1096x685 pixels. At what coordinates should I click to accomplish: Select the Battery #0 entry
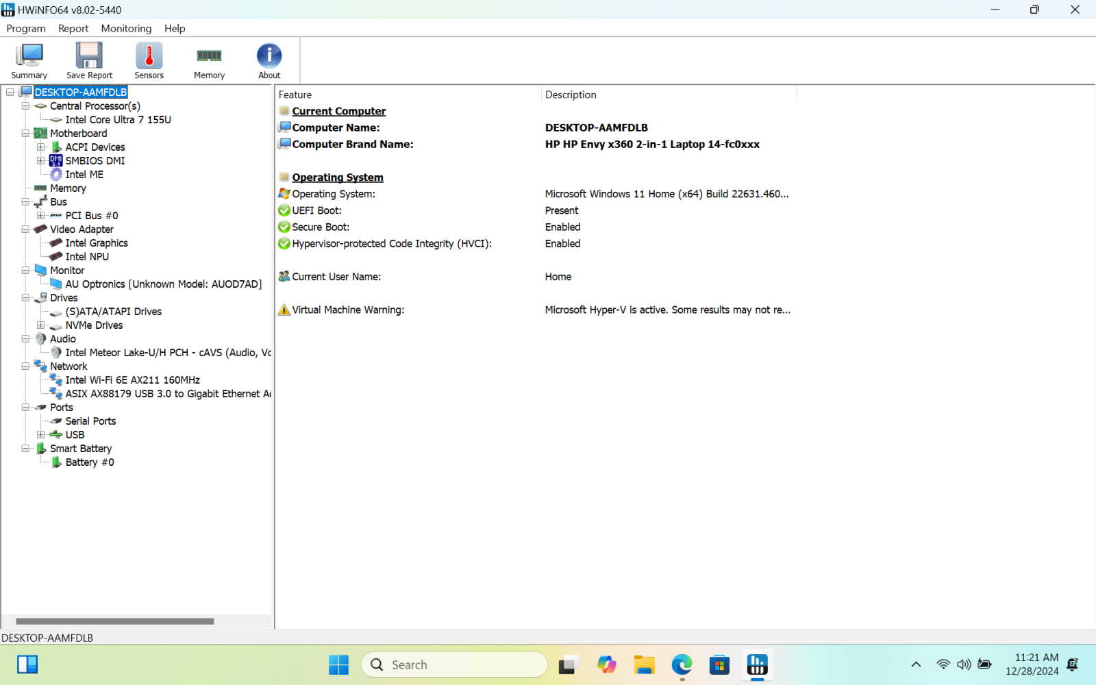pyautogui.click(x=89, y=462)
